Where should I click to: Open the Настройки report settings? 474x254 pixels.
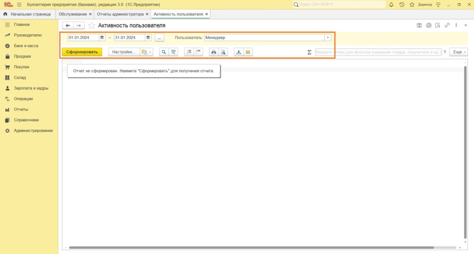pos(123,52)
